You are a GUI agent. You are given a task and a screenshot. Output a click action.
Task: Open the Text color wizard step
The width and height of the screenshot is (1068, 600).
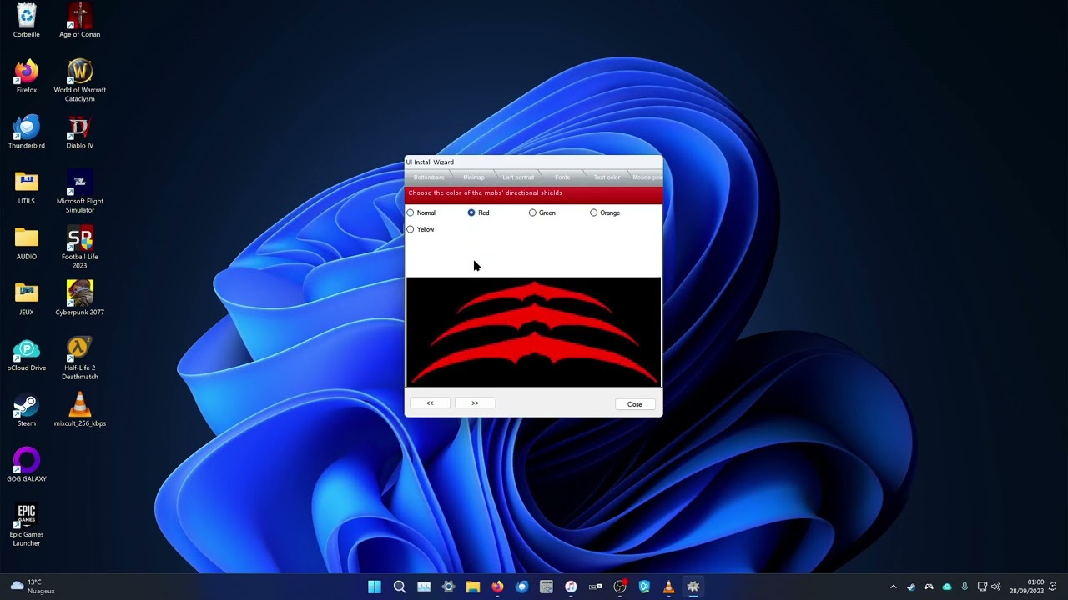tap(607, 177)
